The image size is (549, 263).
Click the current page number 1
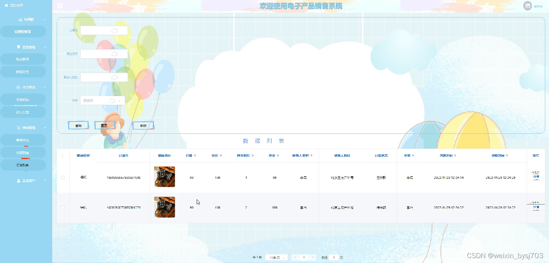(x=304, y=257)
